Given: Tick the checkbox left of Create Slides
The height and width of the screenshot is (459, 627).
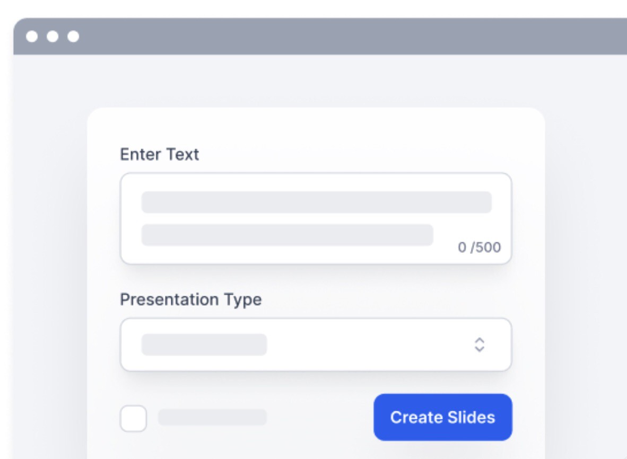Looking at the screenshot, I should (133, 418).
